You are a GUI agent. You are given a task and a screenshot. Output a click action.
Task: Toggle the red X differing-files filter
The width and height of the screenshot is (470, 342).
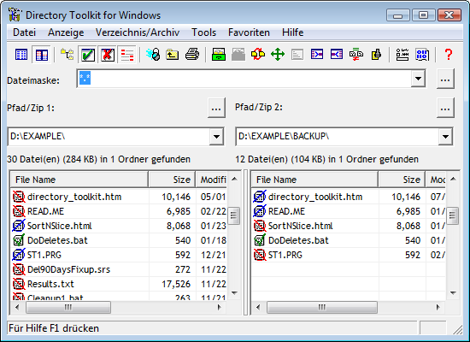point(108,55)
